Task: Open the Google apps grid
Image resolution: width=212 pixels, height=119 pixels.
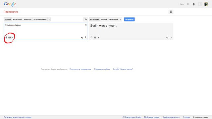Action: (188, 4)
